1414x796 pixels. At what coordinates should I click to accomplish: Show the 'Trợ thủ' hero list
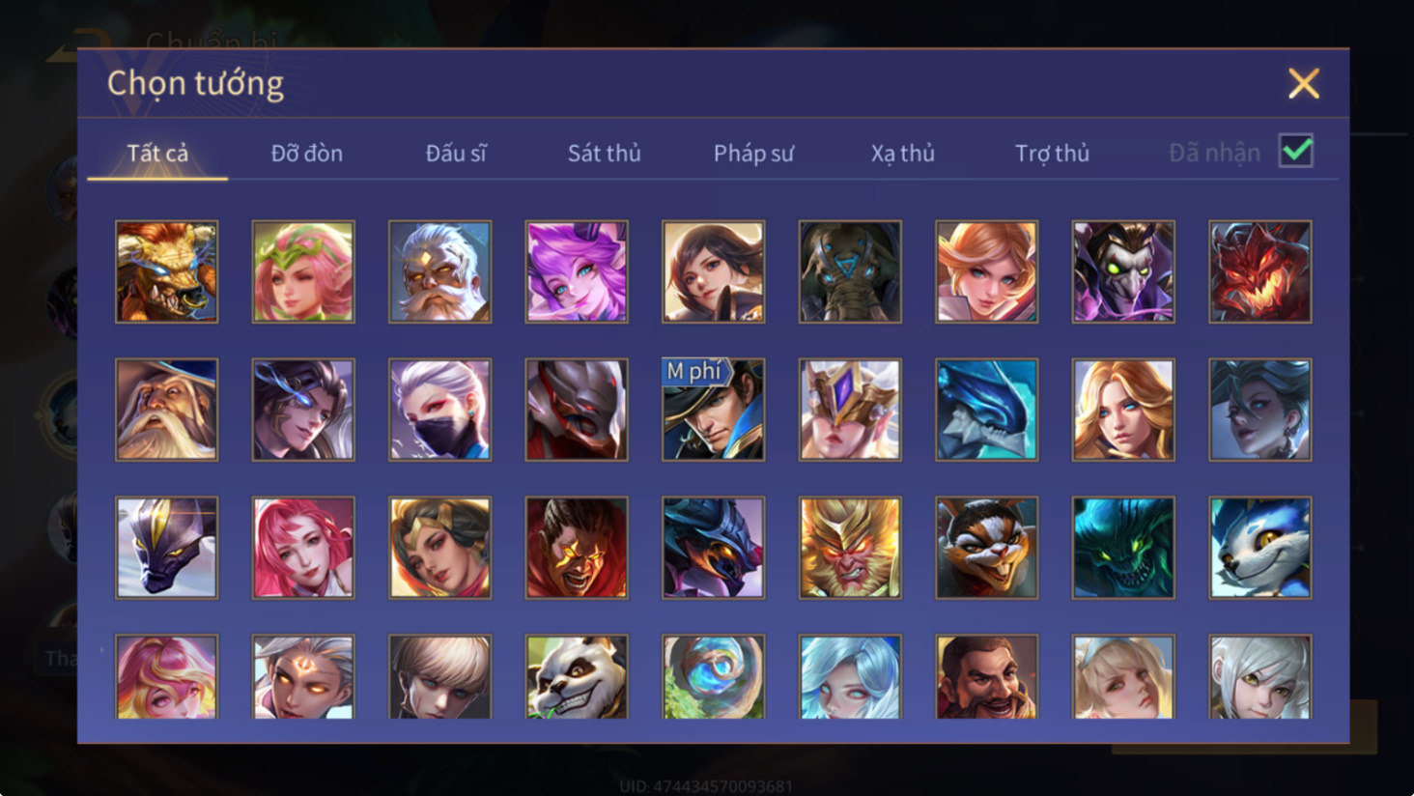(1052, 153)
